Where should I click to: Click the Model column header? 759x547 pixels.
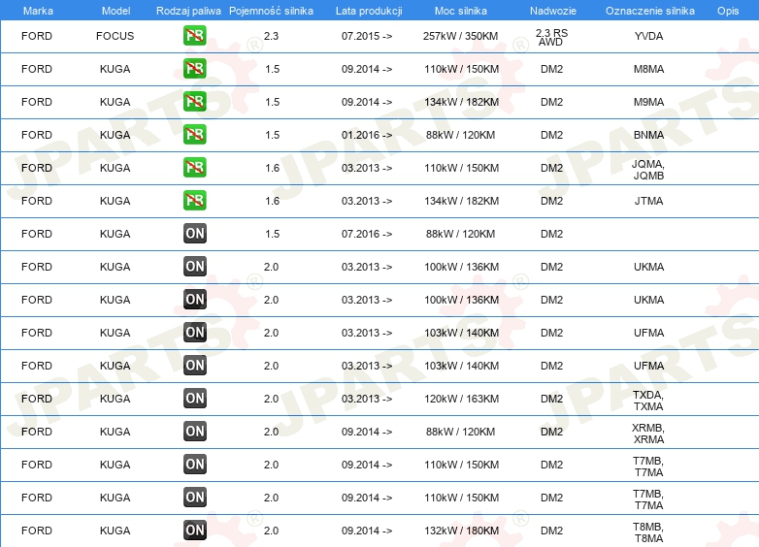[115, 11]
